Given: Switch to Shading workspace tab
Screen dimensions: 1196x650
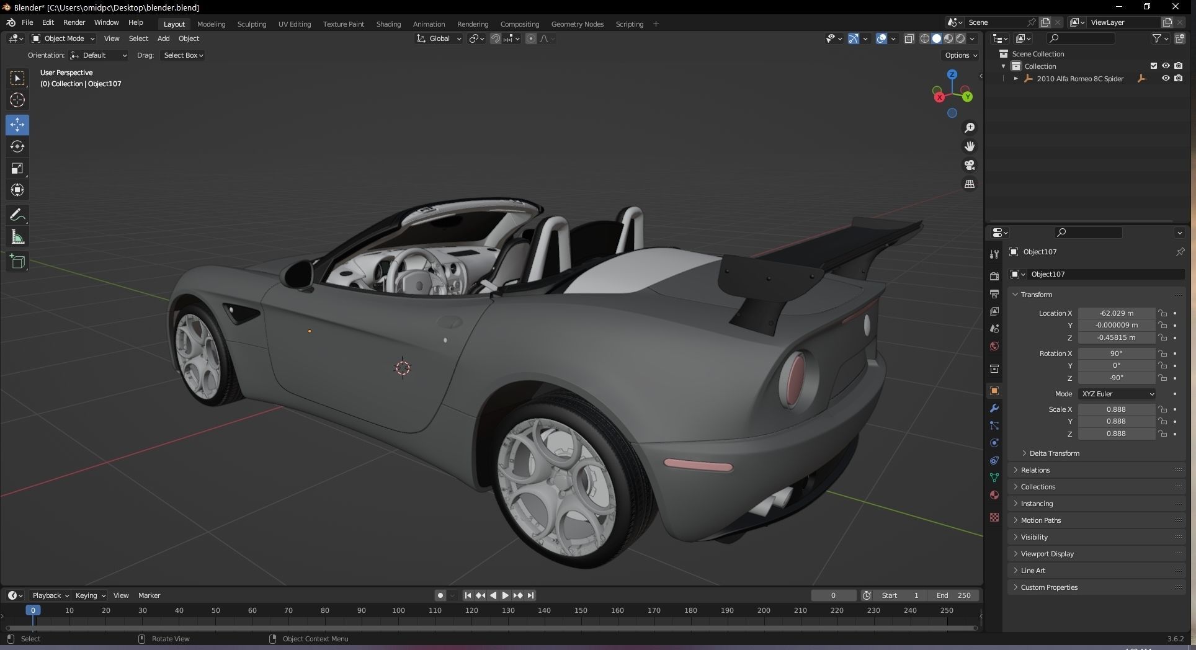Looking at the screenshot, I should [x=388, y=24].
